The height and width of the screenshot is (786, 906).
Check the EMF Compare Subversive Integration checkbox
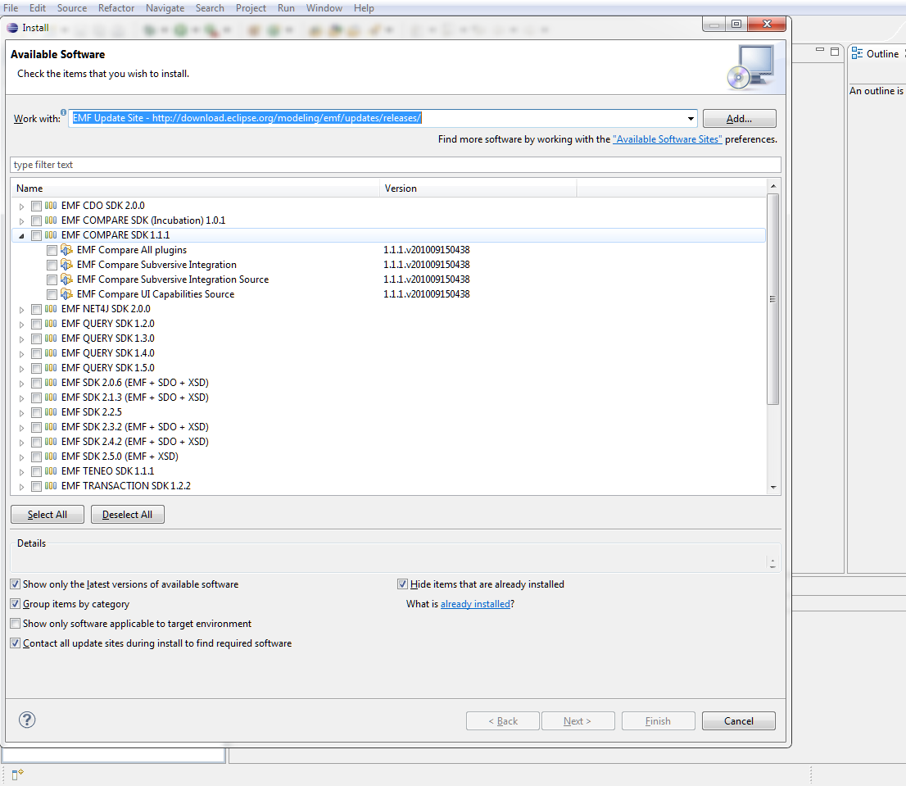pos(52,265)
